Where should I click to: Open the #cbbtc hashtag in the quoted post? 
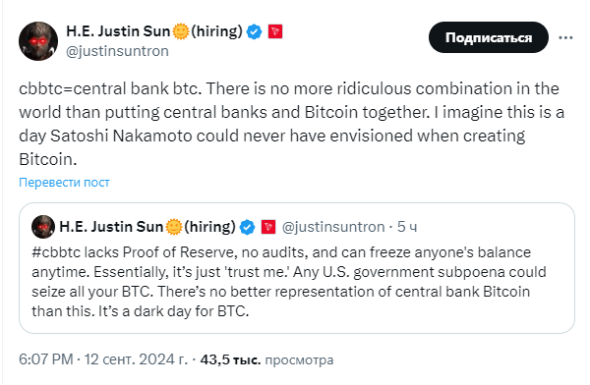click(x=56, y=252)
